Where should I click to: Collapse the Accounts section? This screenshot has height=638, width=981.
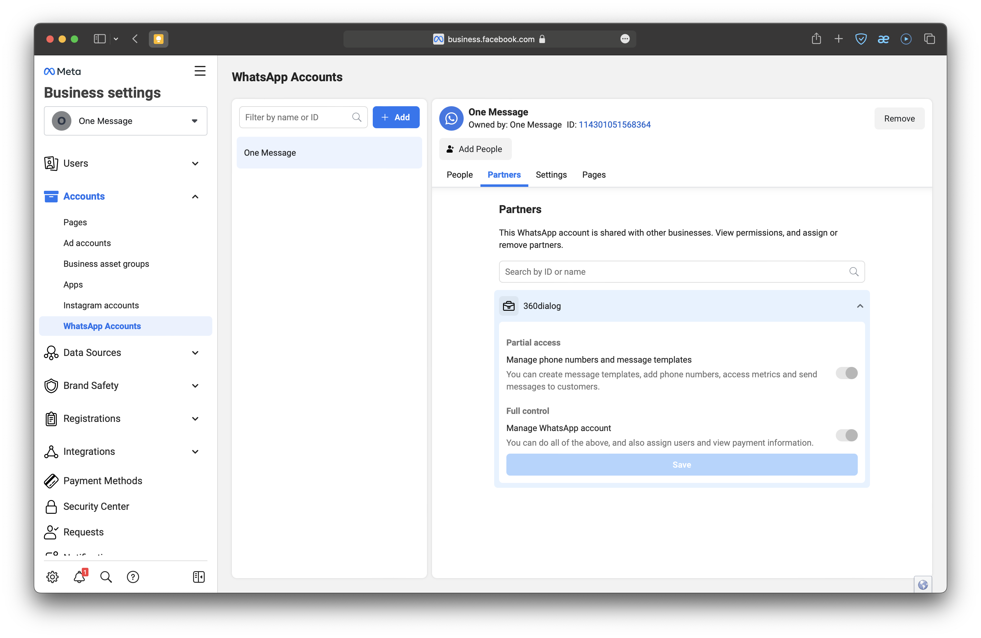tap(195, 197)
